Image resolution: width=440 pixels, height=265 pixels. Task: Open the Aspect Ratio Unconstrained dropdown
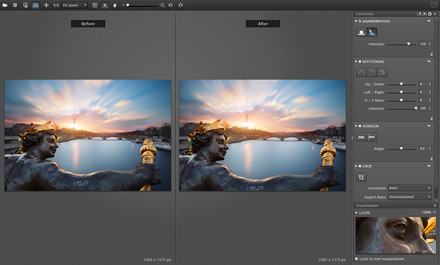pos(410,197)
